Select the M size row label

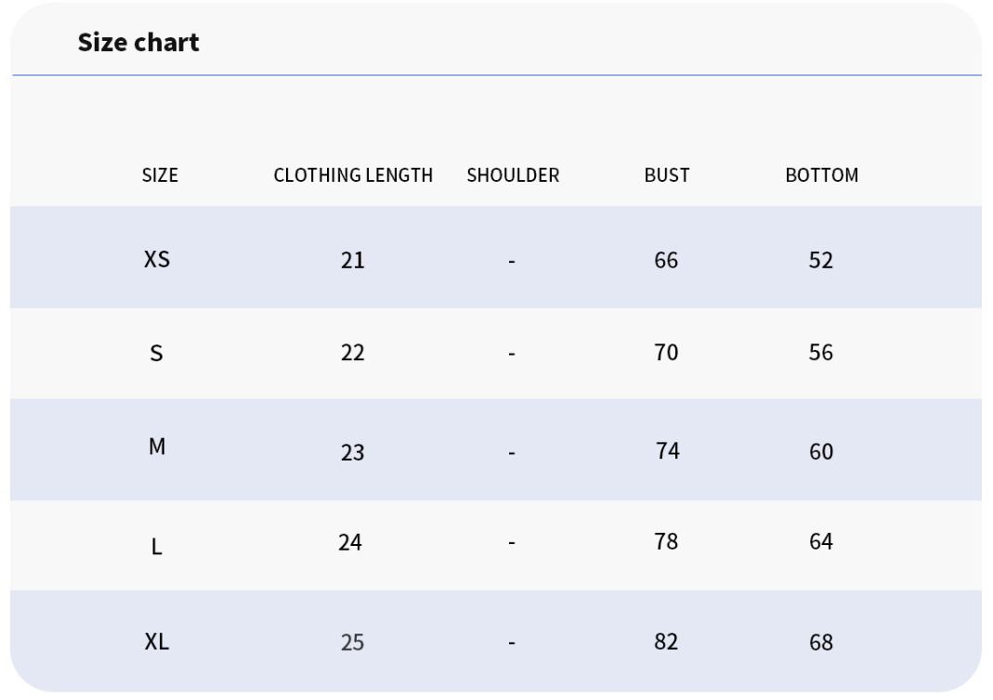[x=157, y=447]
